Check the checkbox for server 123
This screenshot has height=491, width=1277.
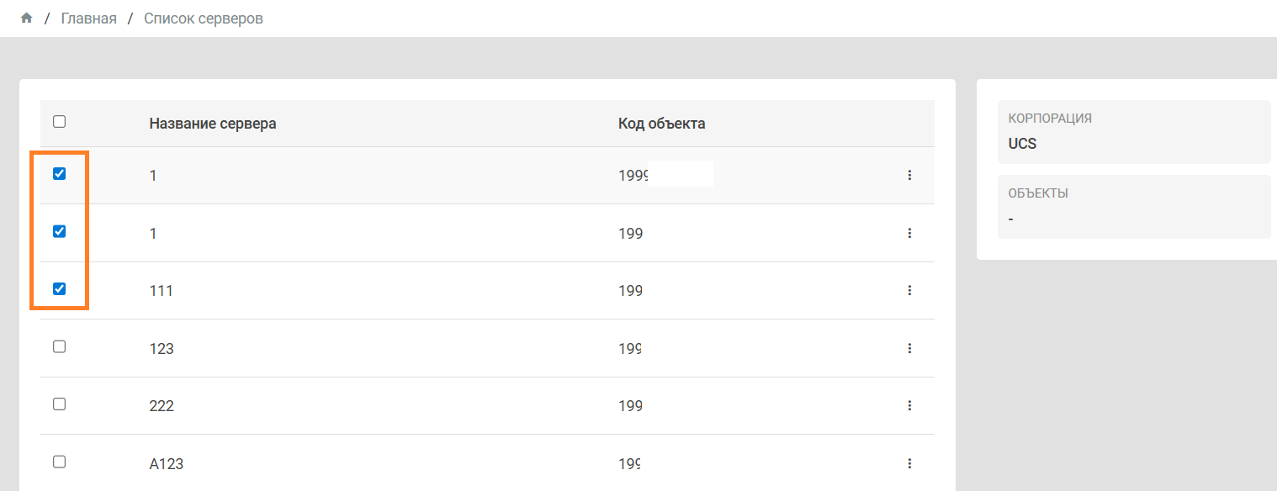click(x=60, y=346)
